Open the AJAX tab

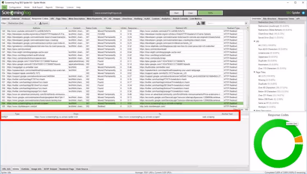(x=147, y=19)
